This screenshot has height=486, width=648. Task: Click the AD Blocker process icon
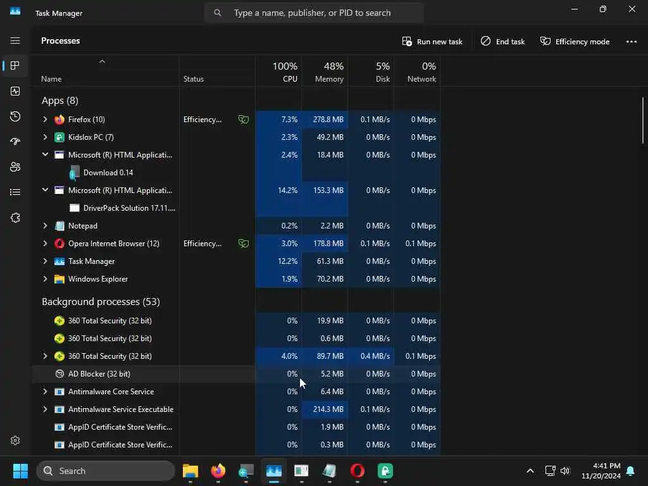(59, 373)
